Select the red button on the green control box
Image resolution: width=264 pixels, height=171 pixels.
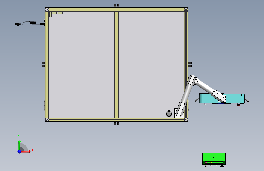coord(222,166)
